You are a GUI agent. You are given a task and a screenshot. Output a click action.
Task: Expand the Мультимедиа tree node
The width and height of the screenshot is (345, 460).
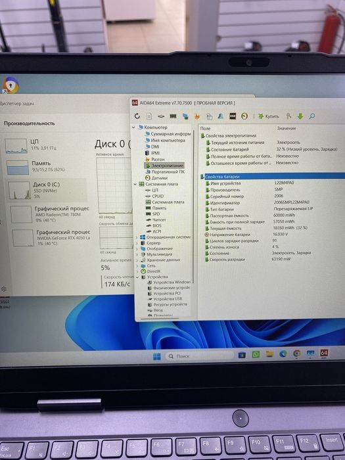point(137,254)
